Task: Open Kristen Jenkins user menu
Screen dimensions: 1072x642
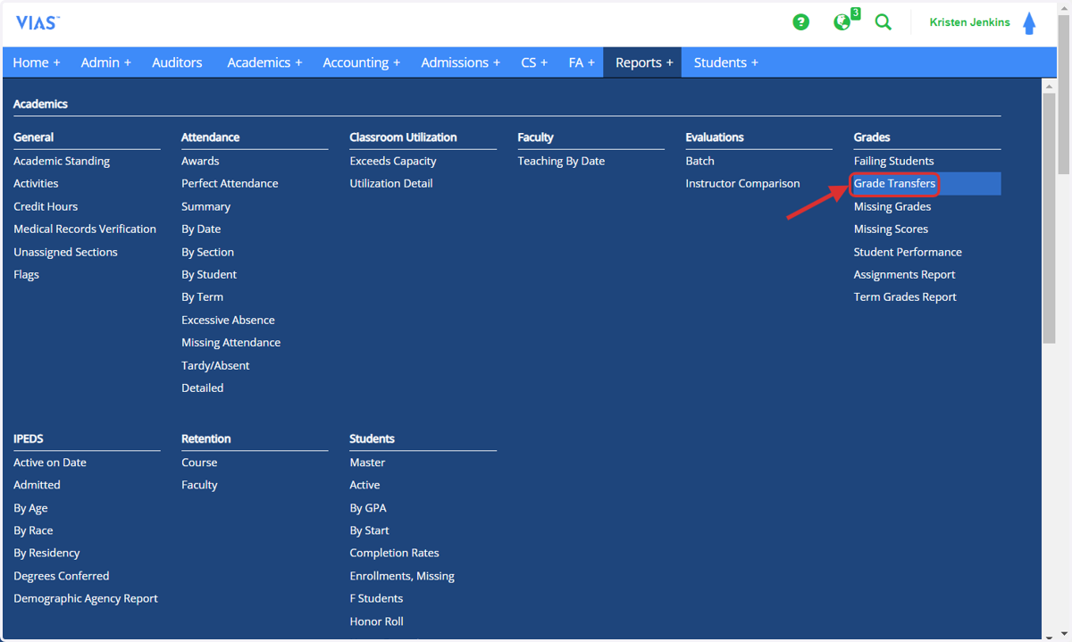Action: [x=970, y=22]
